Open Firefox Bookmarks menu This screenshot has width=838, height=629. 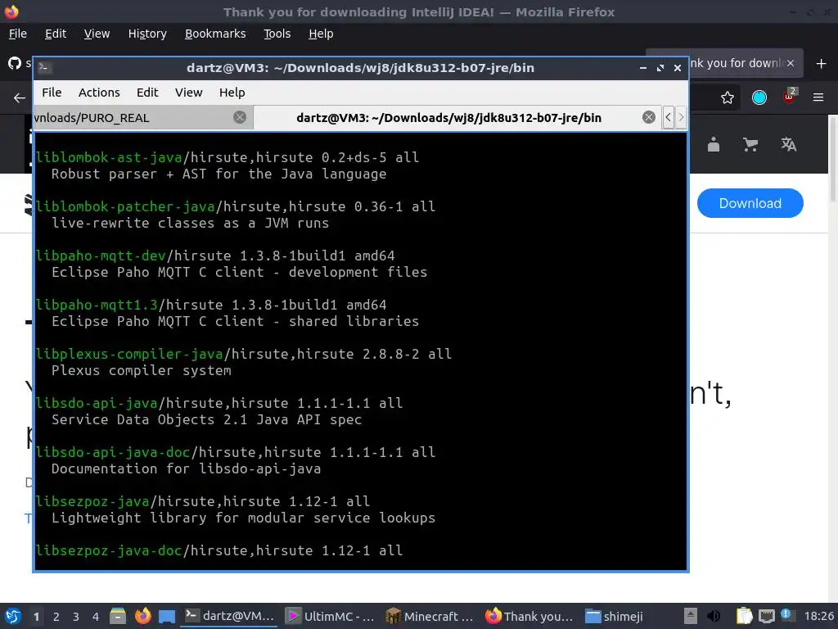pos(215,34)
